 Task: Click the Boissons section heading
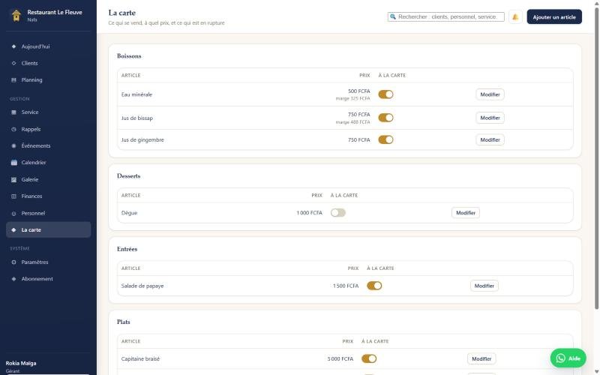click(x=129, y=55)
